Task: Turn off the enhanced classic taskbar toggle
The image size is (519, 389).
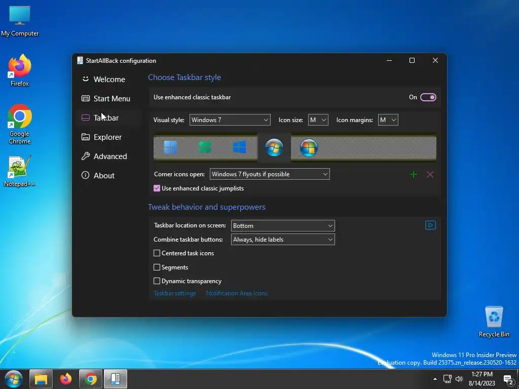Action: 428,97
